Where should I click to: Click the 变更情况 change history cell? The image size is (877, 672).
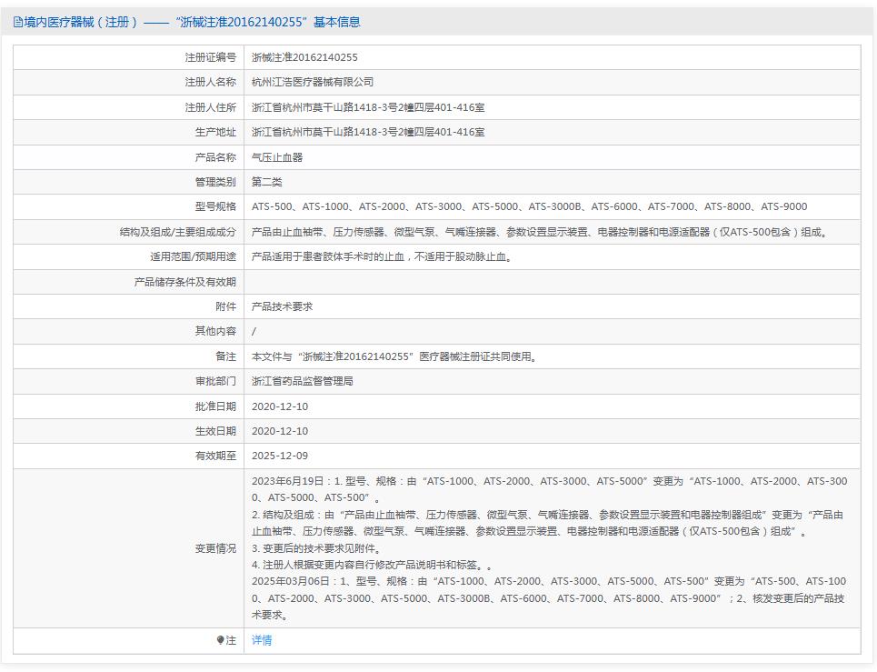pos(545,548)
